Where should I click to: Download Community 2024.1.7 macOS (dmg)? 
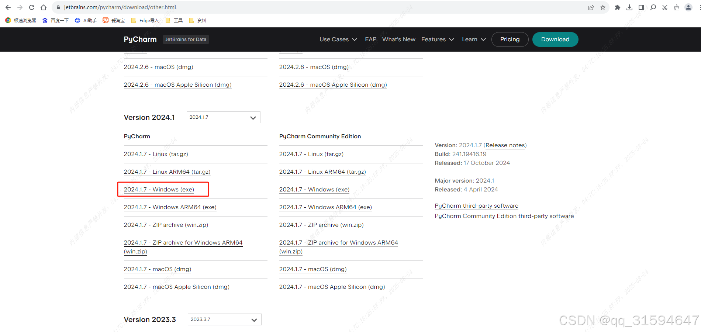point(313,269)
